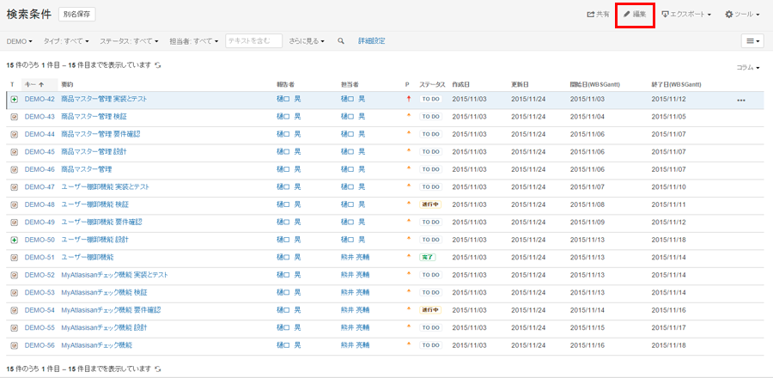
Task: Open summary link MyAtlasisanチェック機能 検証
Action: click(x=104, y=293)
